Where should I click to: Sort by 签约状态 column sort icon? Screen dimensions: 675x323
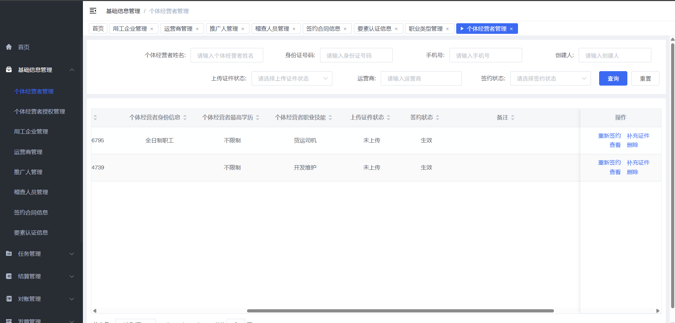pyautogui.click(x=438, y=118)
